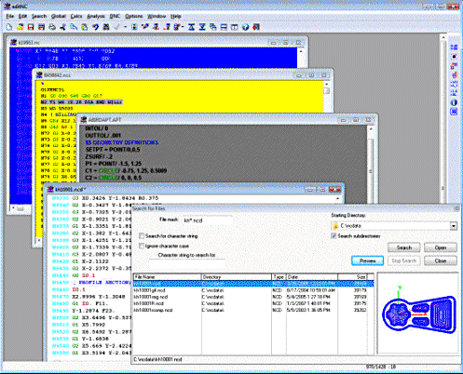Click the File mask input field

208,220
